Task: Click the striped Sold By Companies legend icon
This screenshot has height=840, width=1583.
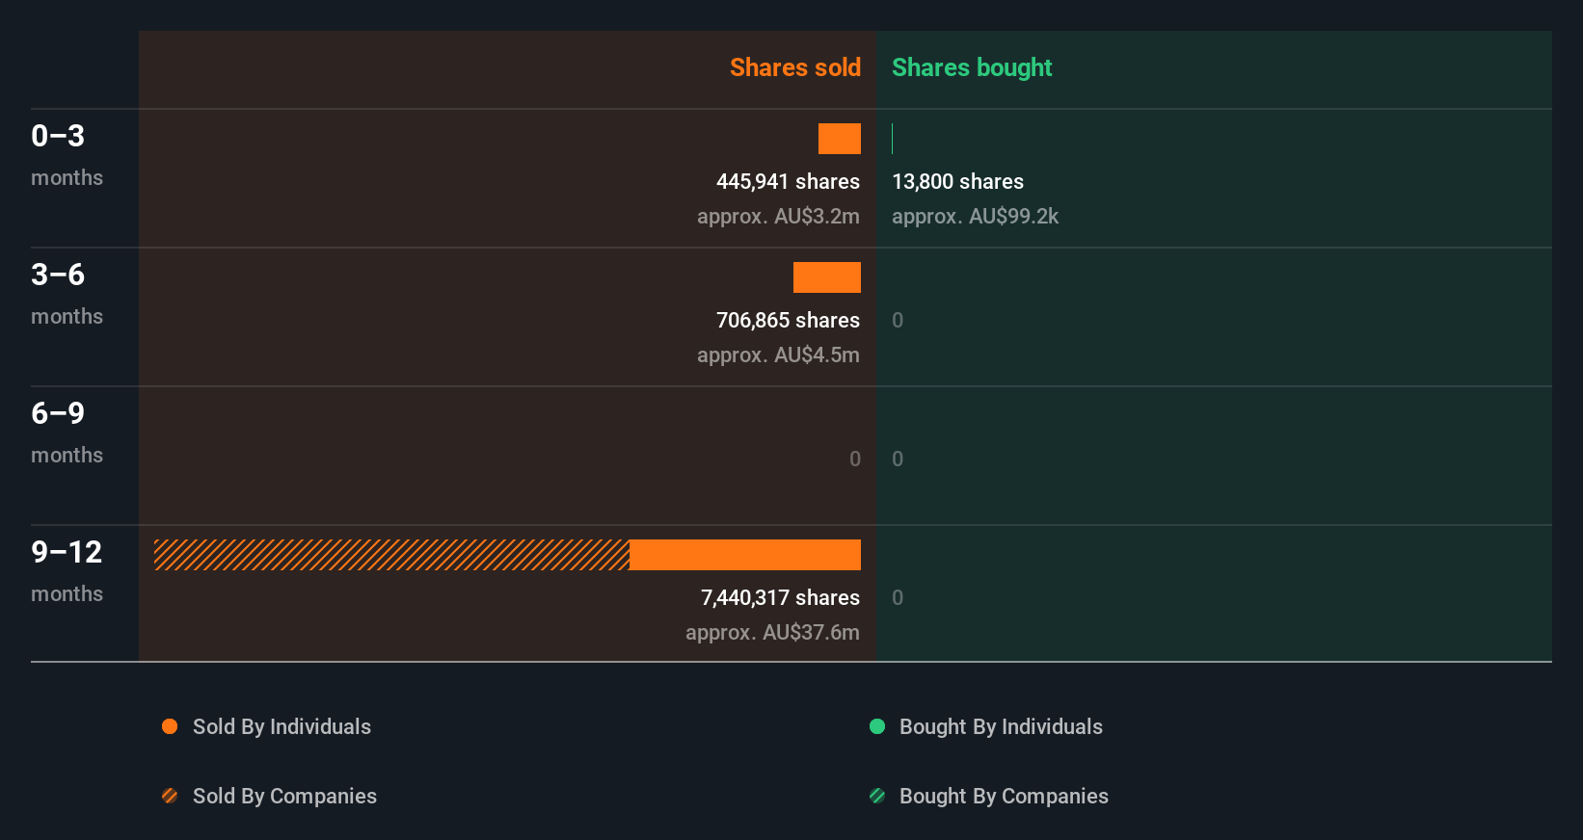Action: tap(170, 796)
